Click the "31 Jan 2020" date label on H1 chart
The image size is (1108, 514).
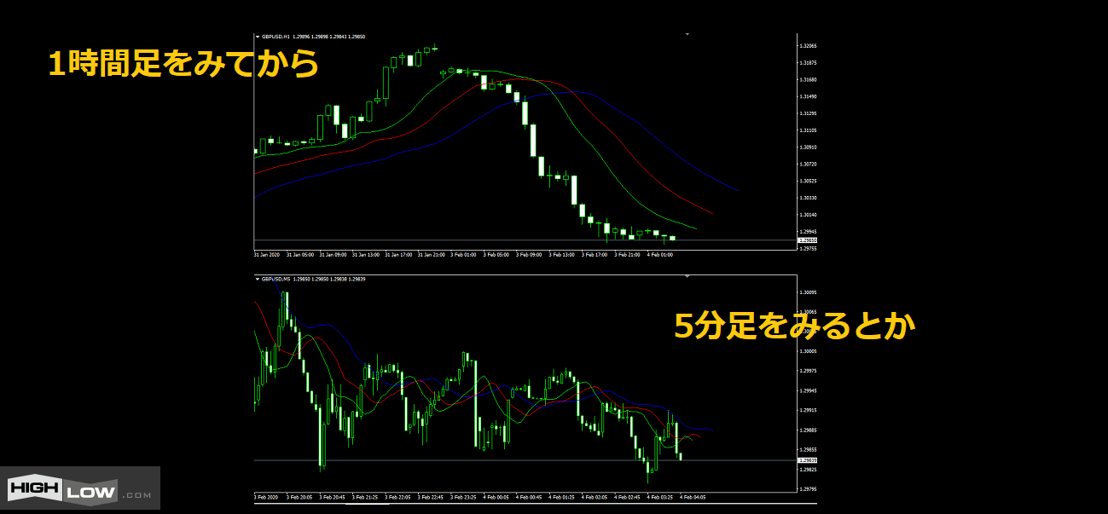click(268, 254)
